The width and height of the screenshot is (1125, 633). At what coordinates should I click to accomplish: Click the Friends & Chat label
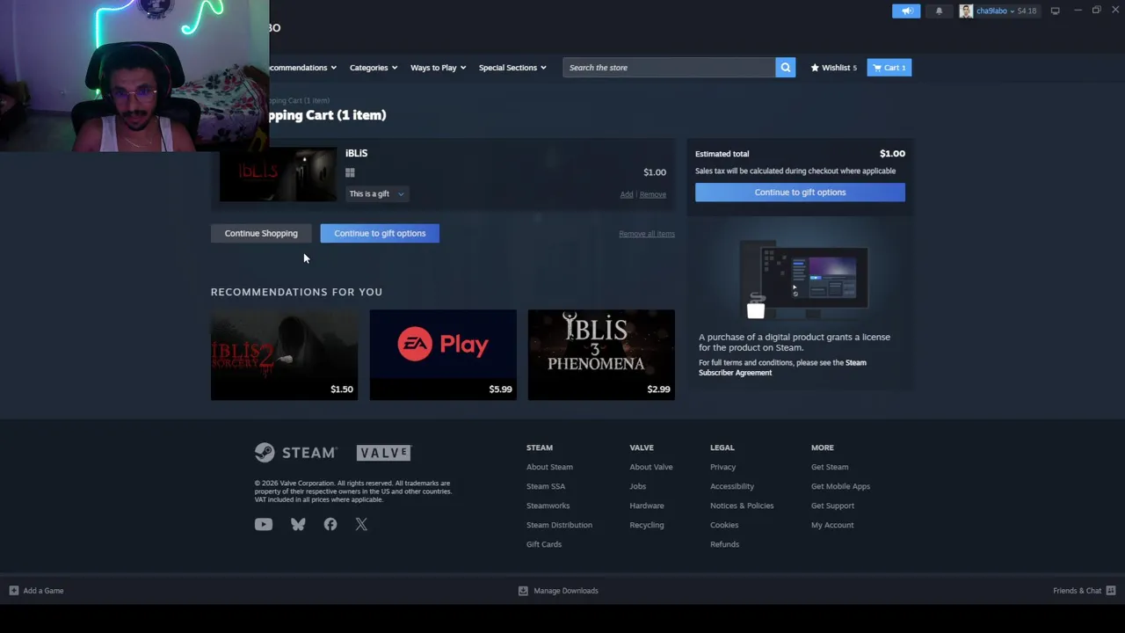pyautogui.click(x=1077, y=591)
